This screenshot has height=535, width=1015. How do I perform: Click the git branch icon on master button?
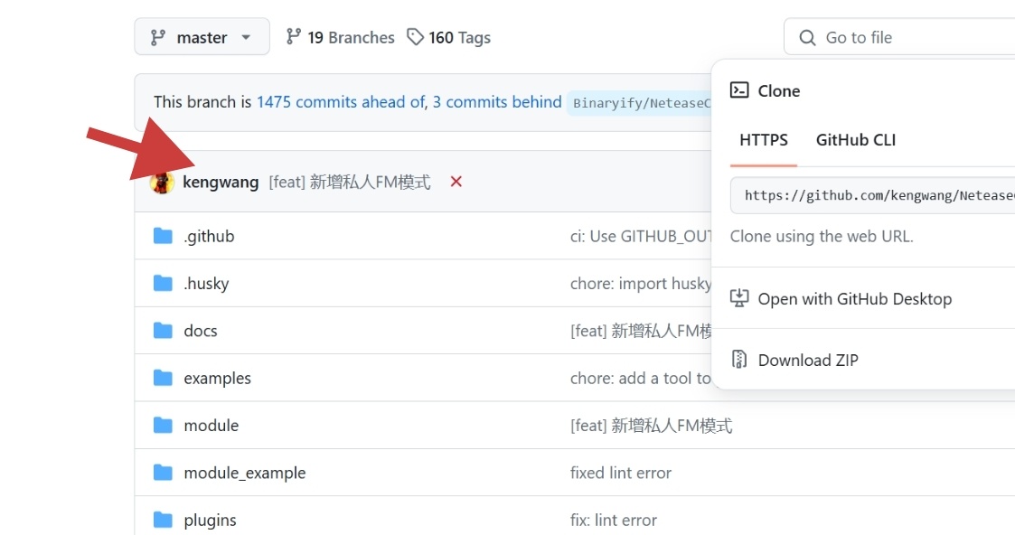click(x=158, y=38)
